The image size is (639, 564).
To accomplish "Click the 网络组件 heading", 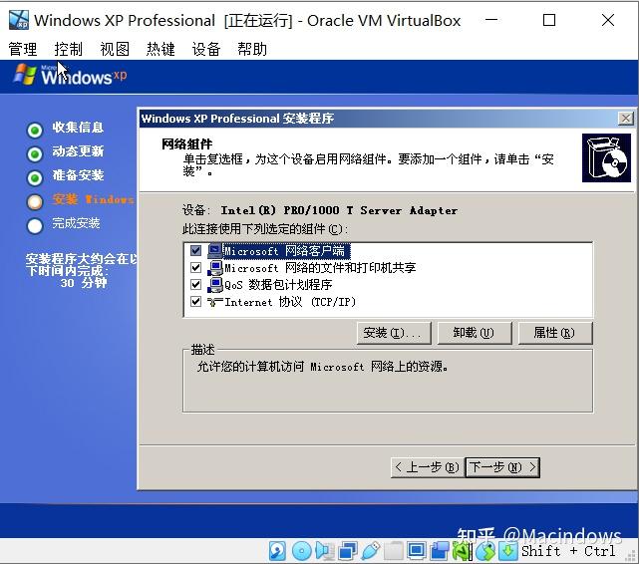I will pyautogui.click(x=186, y=143).
